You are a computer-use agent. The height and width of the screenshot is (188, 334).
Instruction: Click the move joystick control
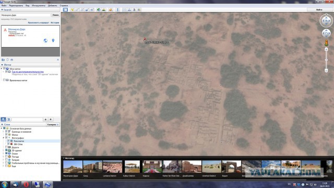pos(326,33)
